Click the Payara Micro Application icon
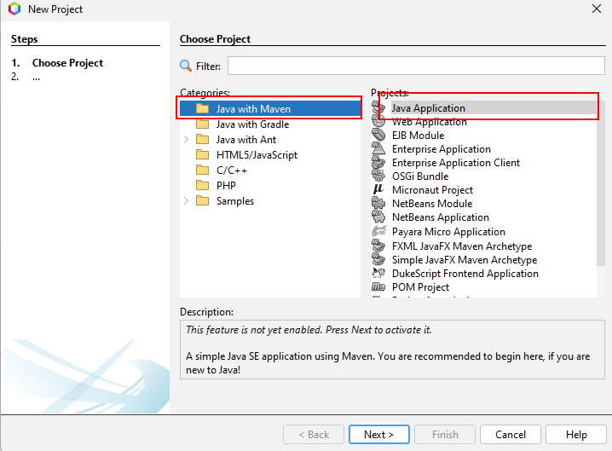Viewport: 612px width, 451px height. point(378,232)
